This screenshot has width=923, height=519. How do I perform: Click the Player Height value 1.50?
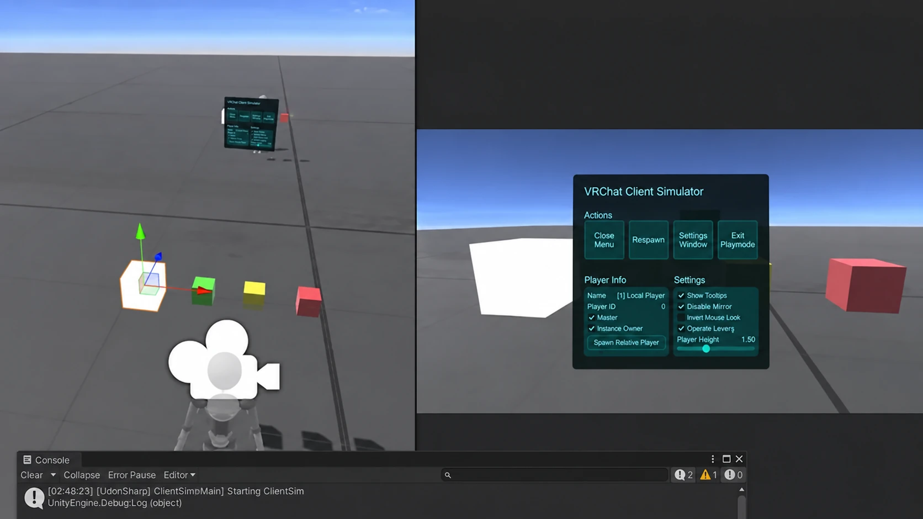point(748,340)
